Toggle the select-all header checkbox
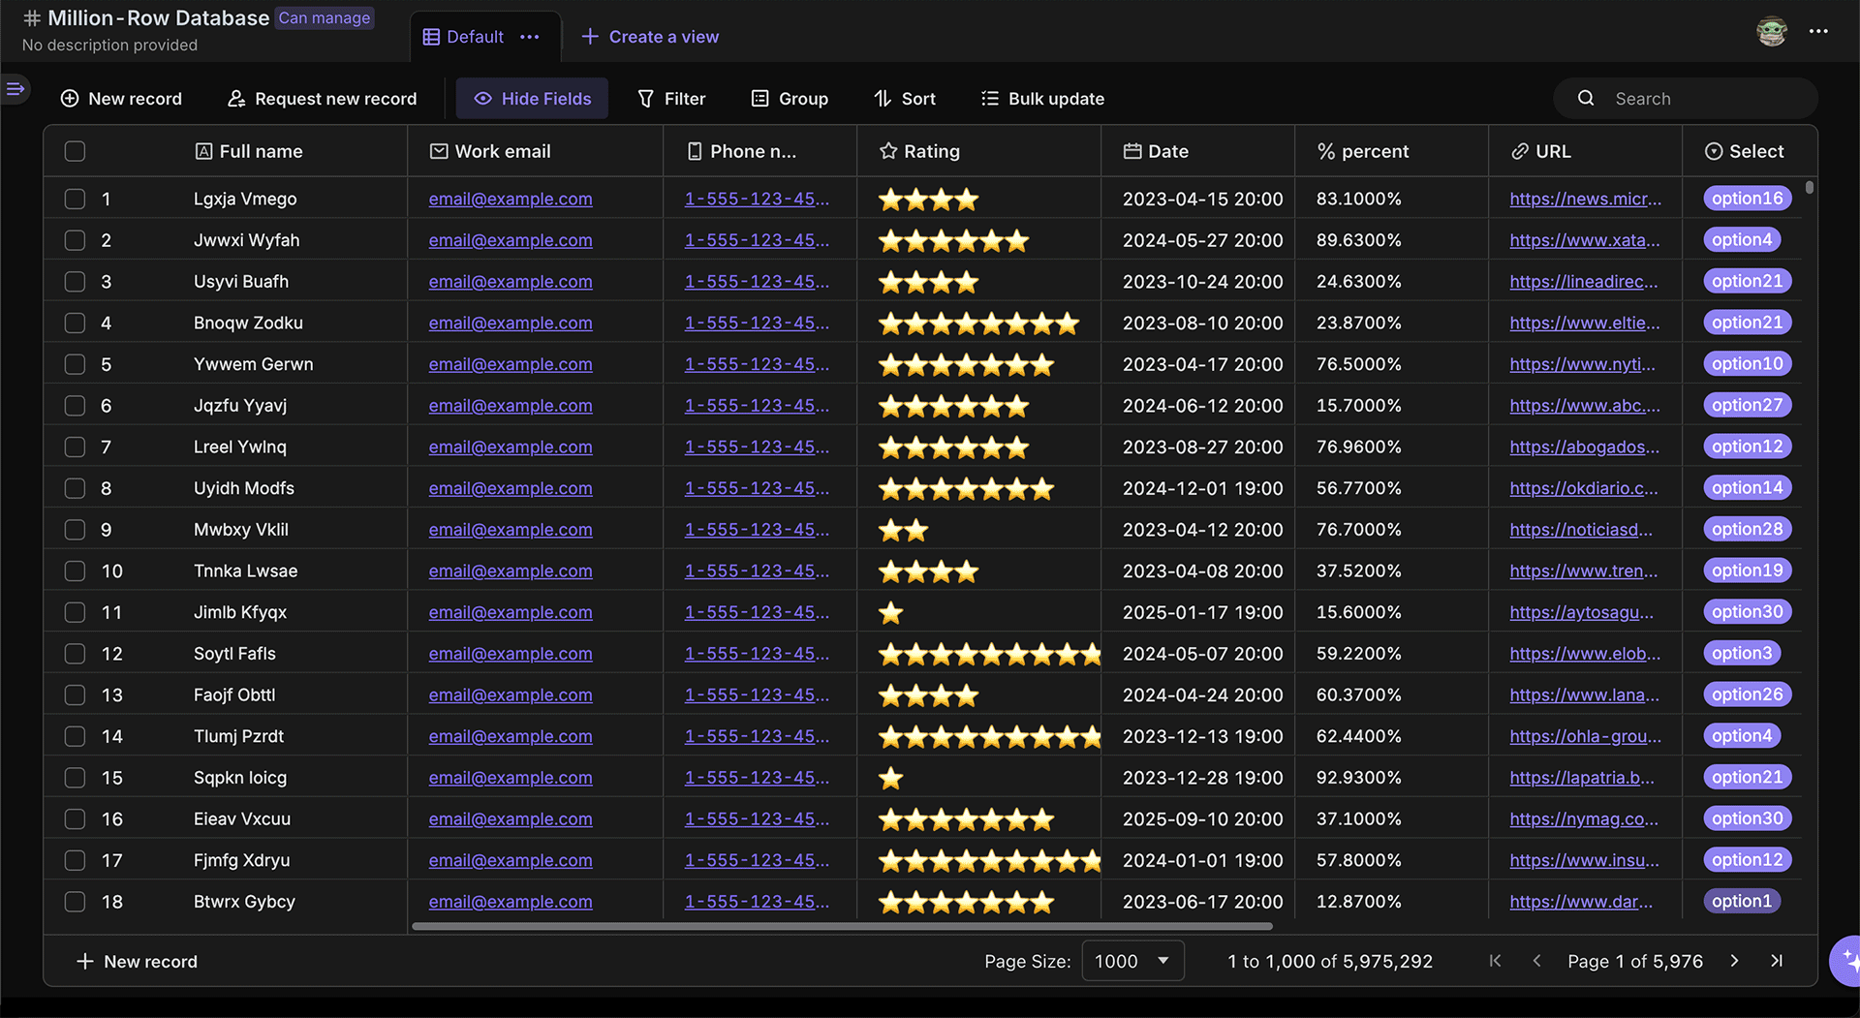1860x1018 pixels. 75,151
